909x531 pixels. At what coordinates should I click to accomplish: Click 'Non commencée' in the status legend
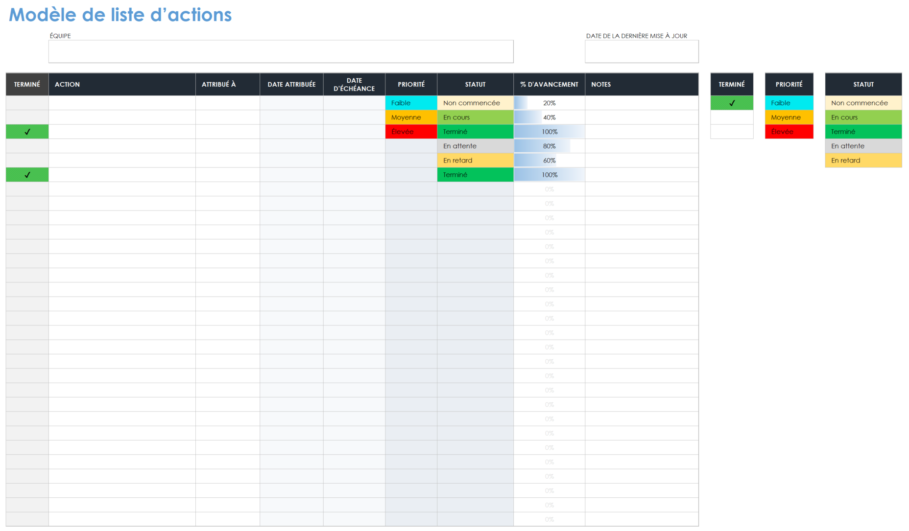click(863, 103)
